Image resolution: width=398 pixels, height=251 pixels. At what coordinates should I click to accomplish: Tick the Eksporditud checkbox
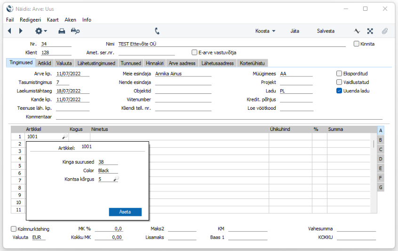339,73
